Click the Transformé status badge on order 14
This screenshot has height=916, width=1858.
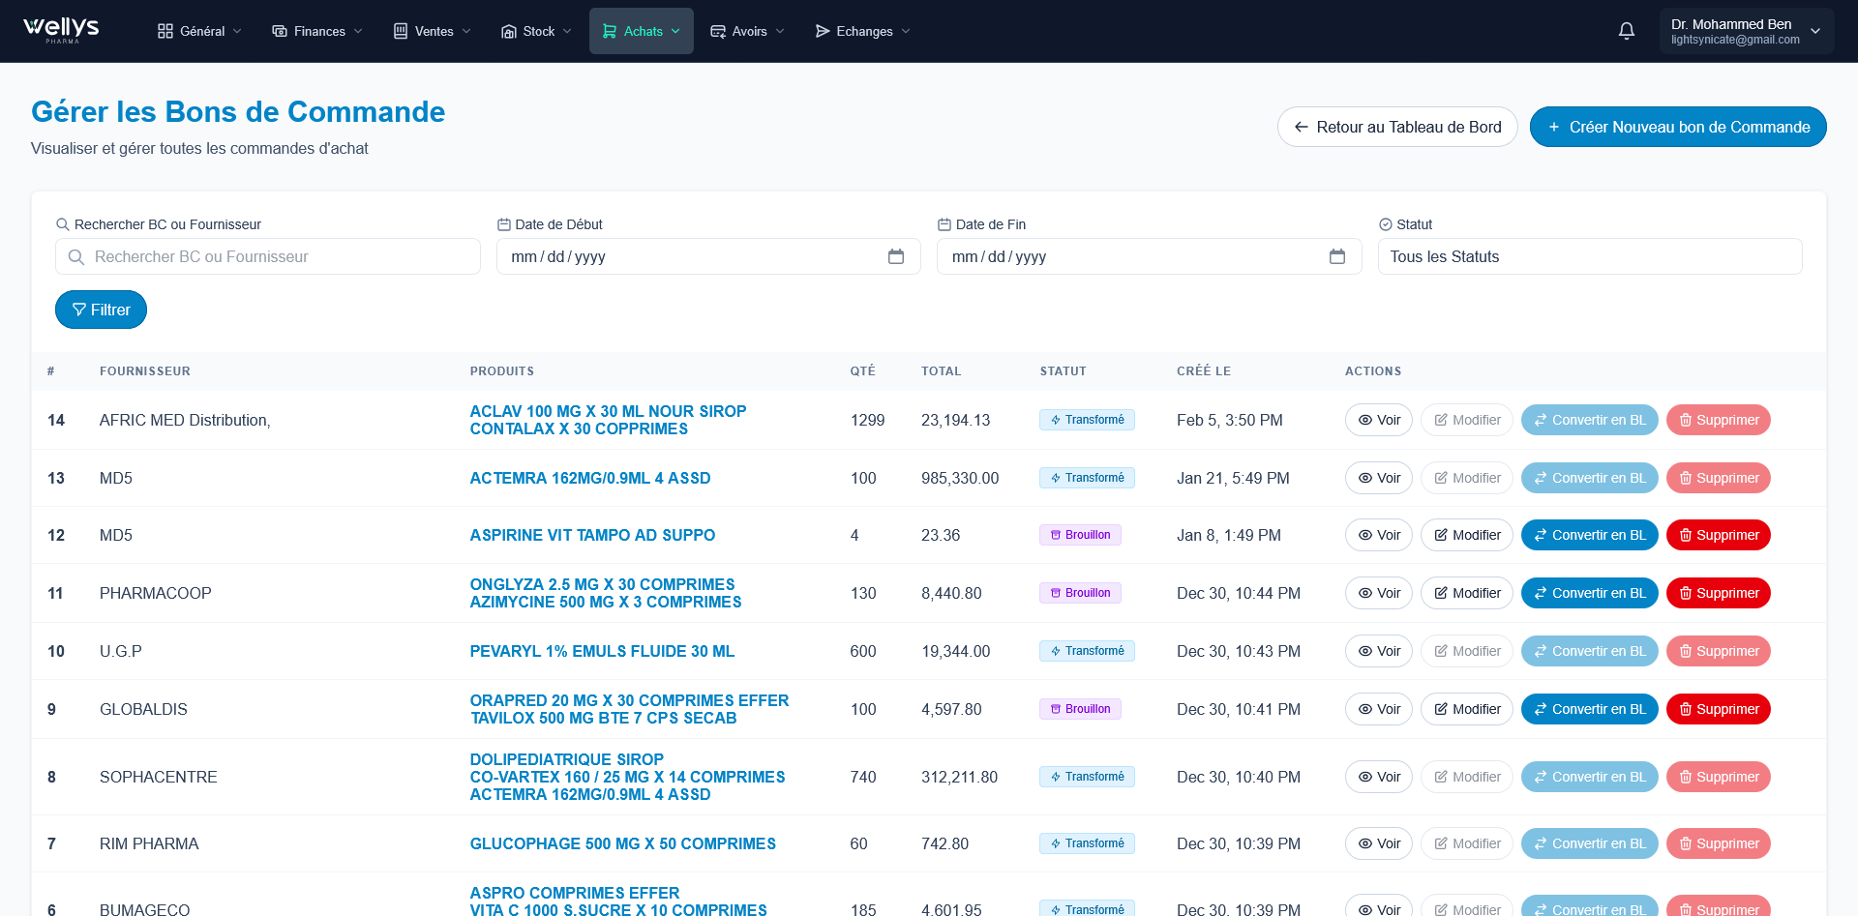coord(1087,420)
